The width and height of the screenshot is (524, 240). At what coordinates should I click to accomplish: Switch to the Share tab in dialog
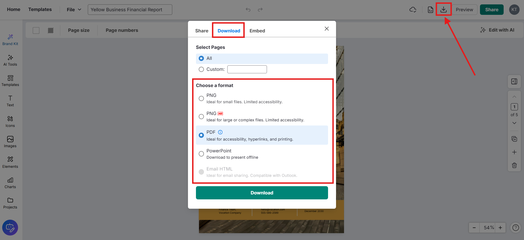201,31
